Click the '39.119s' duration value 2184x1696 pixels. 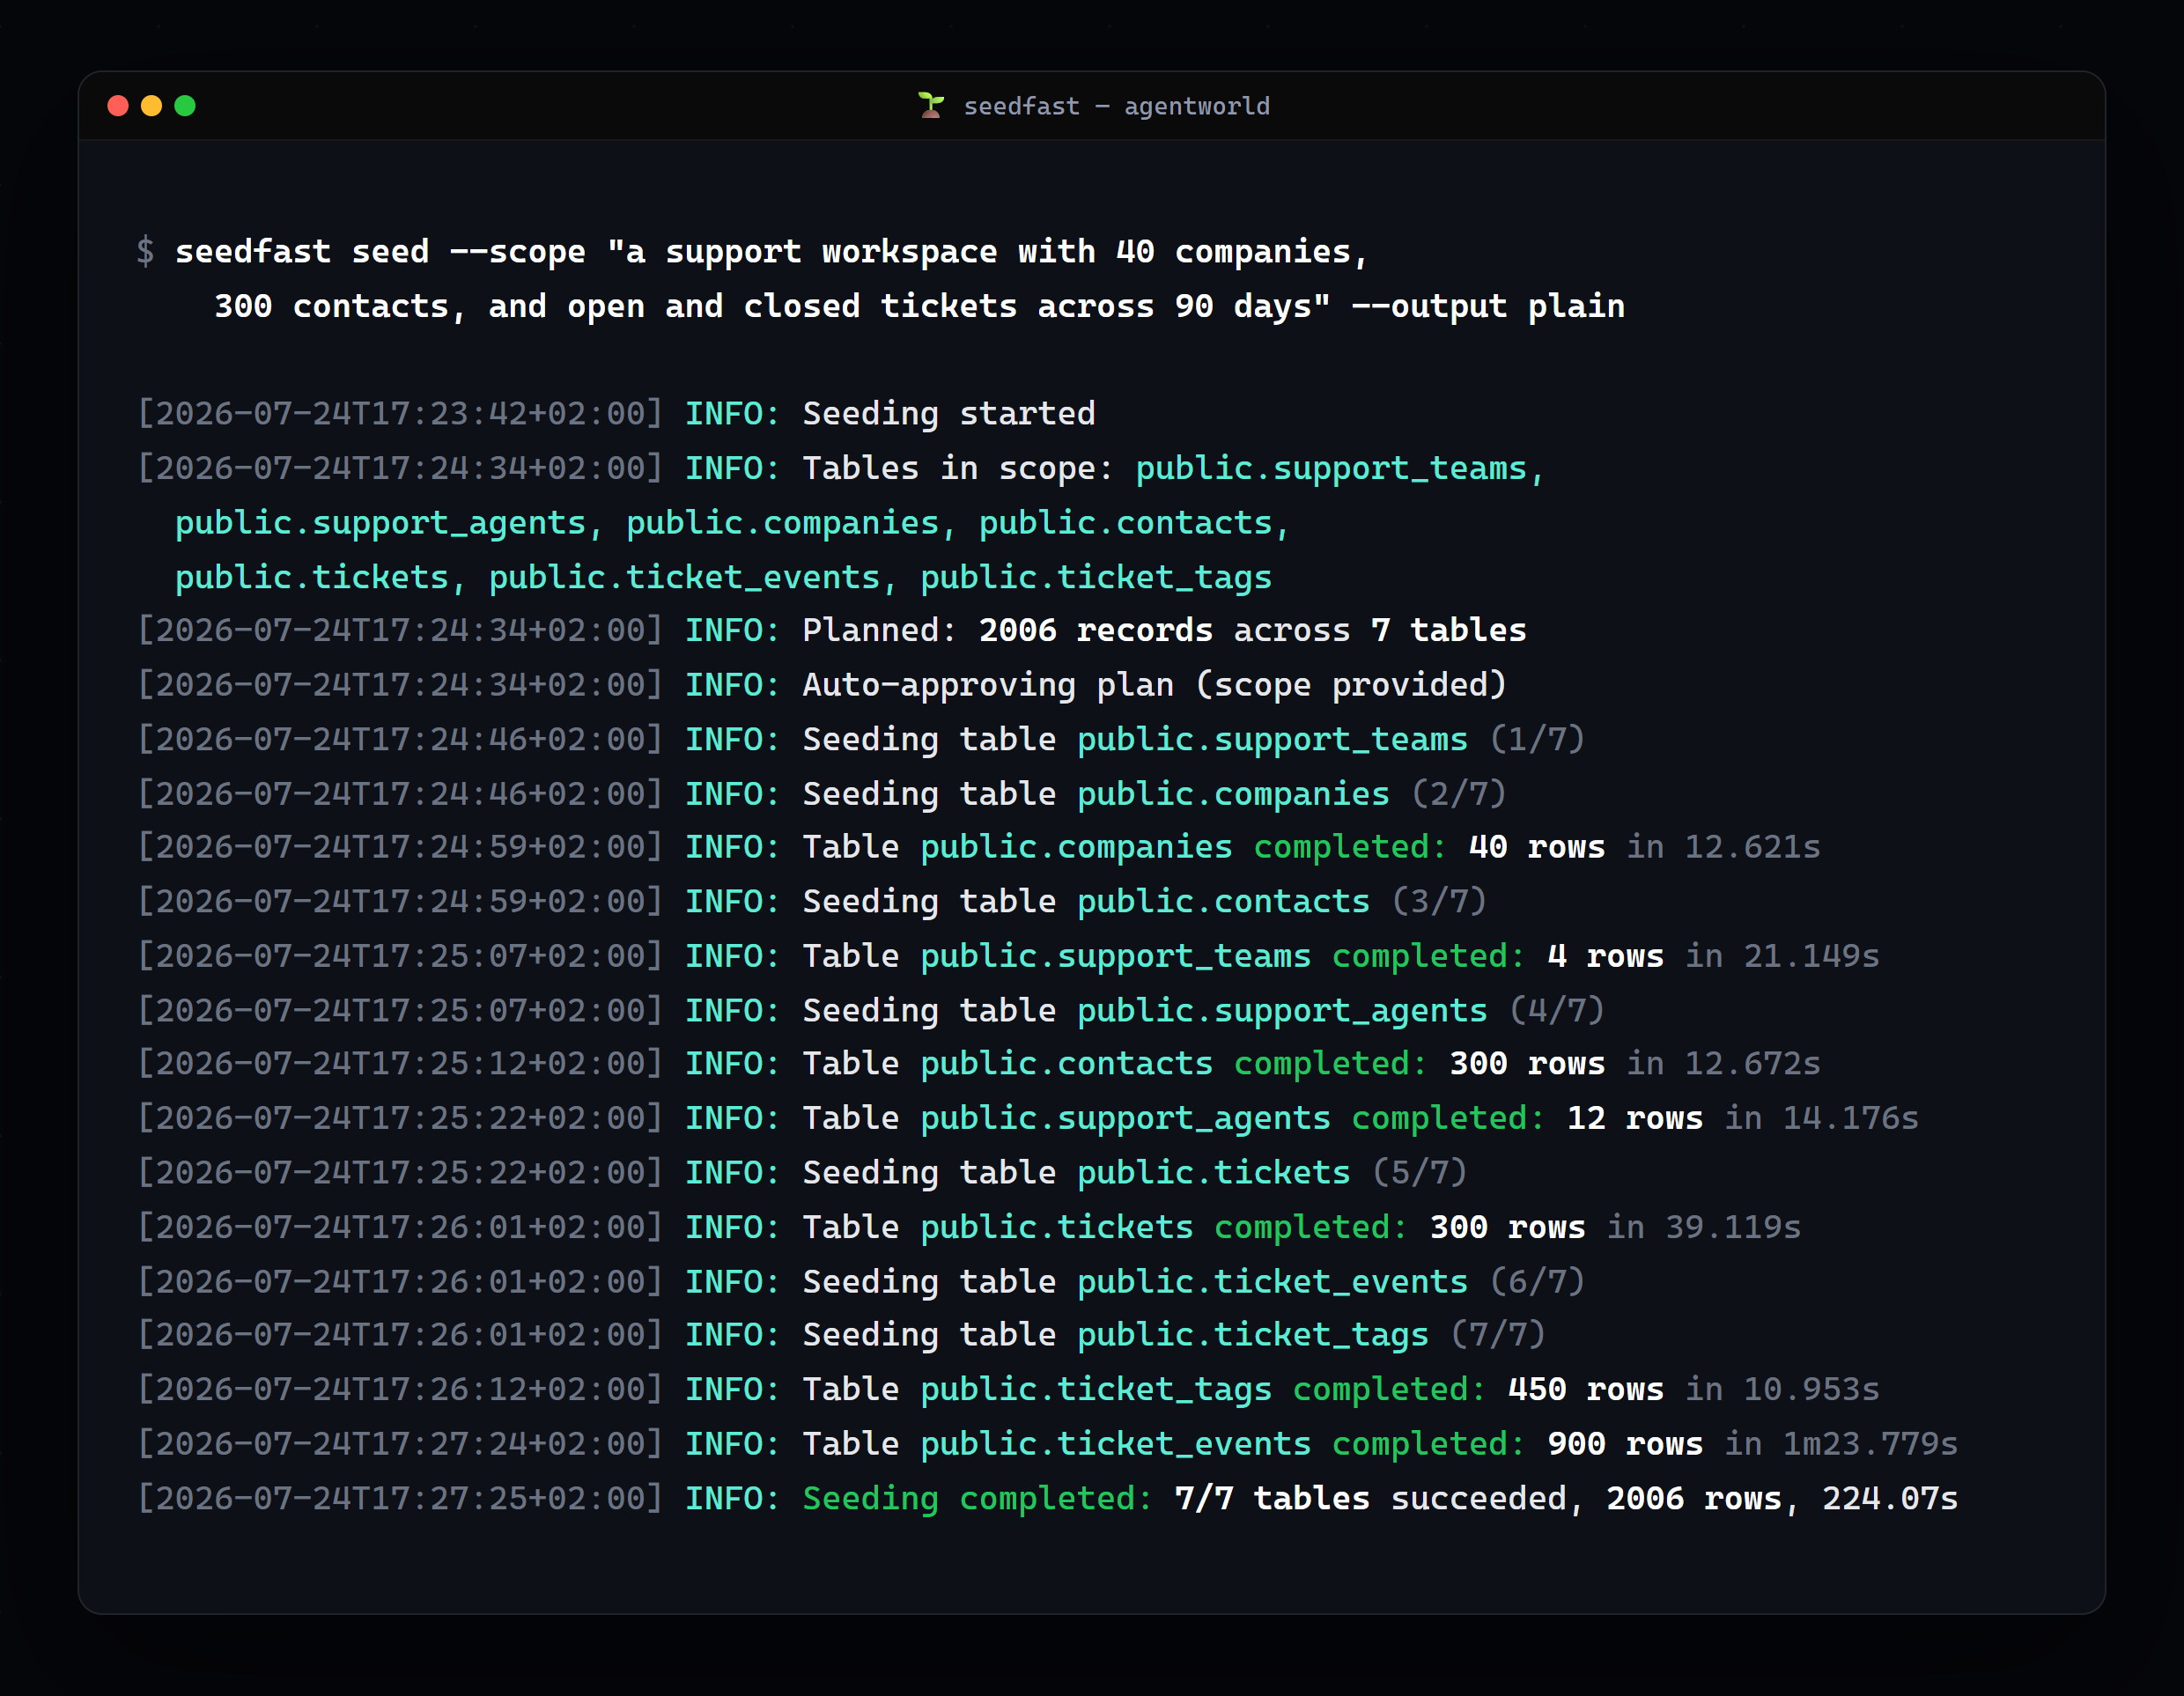tap(1733, 1227)
